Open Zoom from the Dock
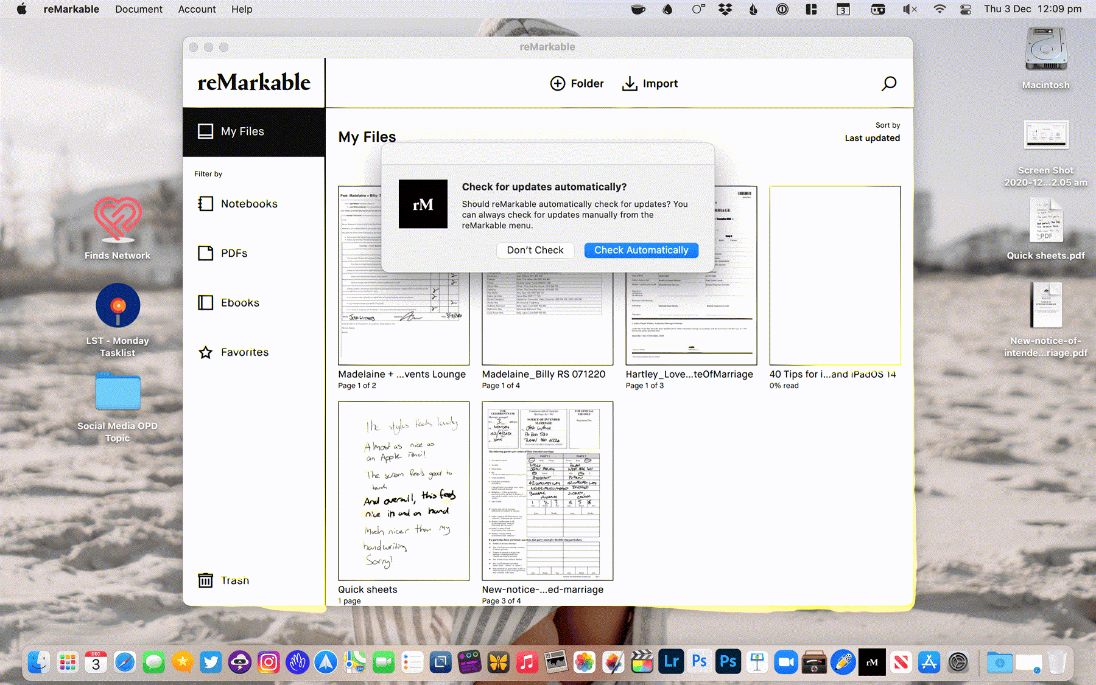This screenshot has width=1096, height=685. (x=785, y=662)
